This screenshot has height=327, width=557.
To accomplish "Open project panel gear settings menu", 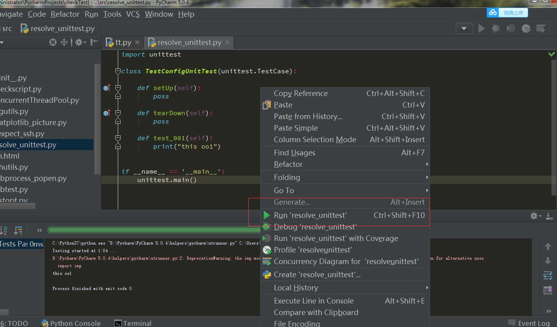I will (x=80, y=42).
